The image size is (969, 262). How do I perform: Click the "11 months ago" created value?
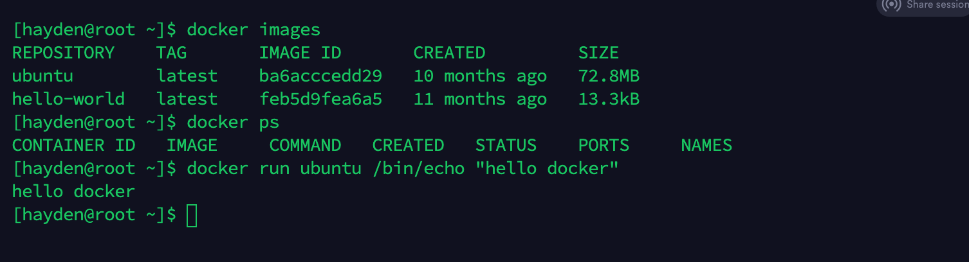pyautogui.click(x=480, y=100)
